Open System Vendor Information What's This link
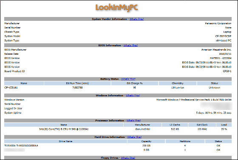Image resolution: width=238 pixels, height=160 pixels. [x=136, y=19]
